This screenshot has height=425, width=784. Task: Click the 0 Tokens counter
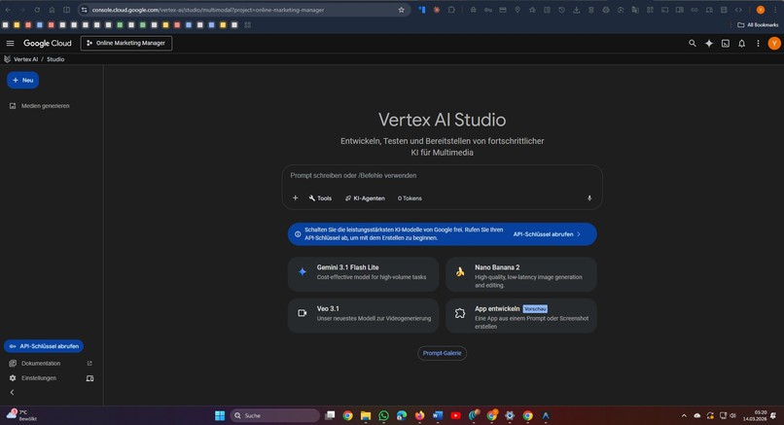point(410,198)
